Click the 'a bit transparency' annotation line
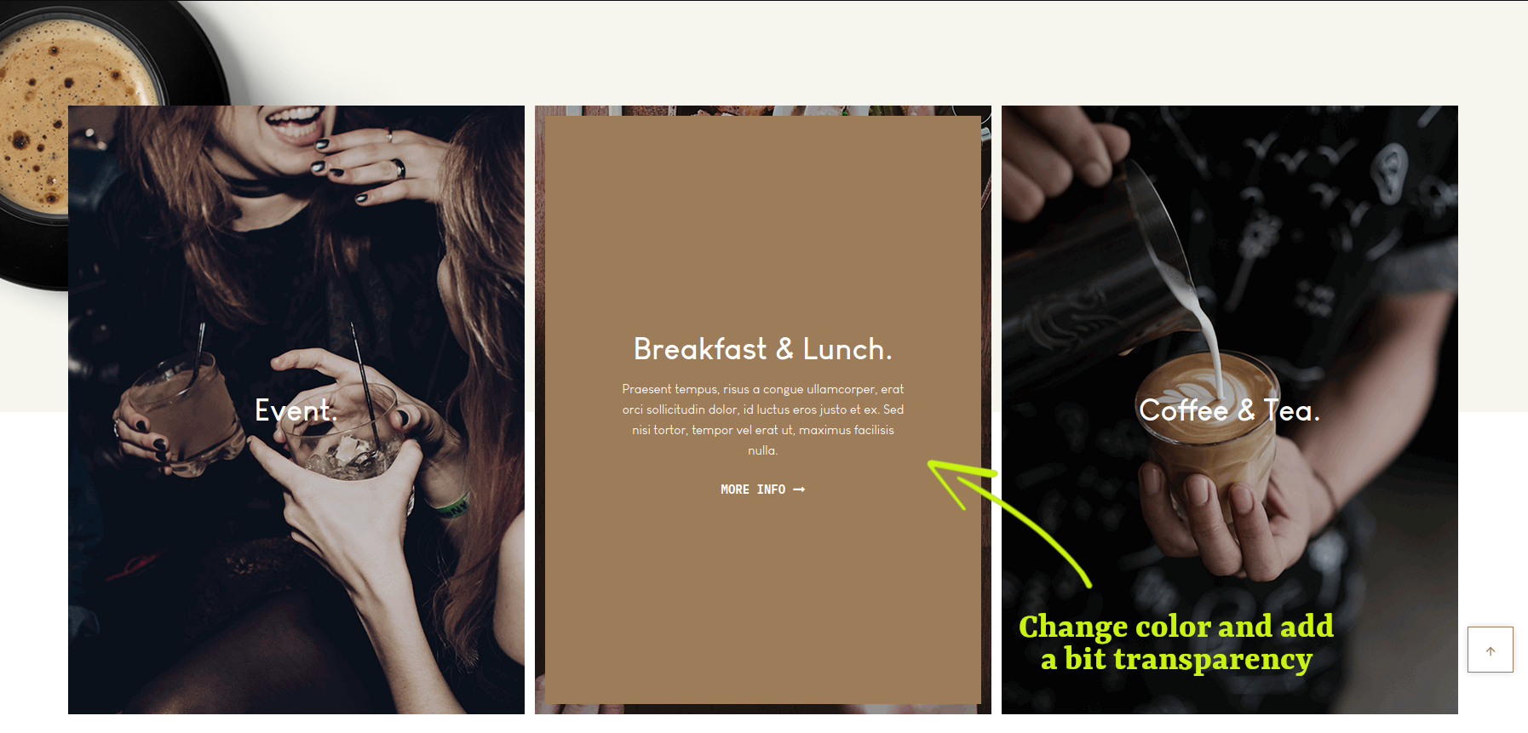 1175,660
